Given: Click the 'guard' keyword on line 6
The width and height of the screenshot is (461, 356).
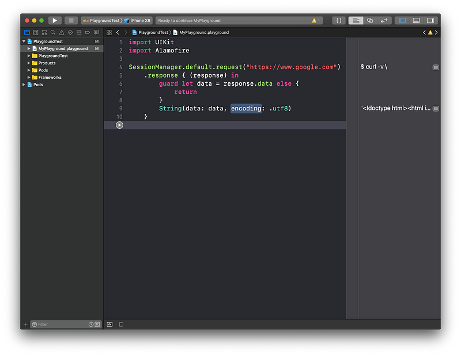Looking at the screenshot, I should (168, 83).
